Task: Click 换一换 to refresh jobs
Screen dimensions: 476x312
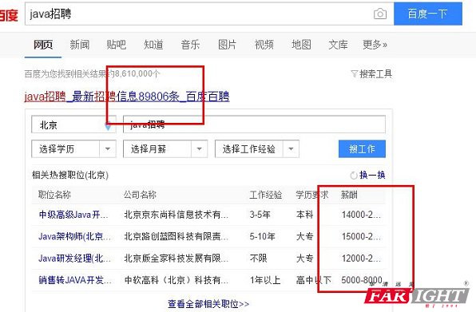Action: (x=372, y=175)
